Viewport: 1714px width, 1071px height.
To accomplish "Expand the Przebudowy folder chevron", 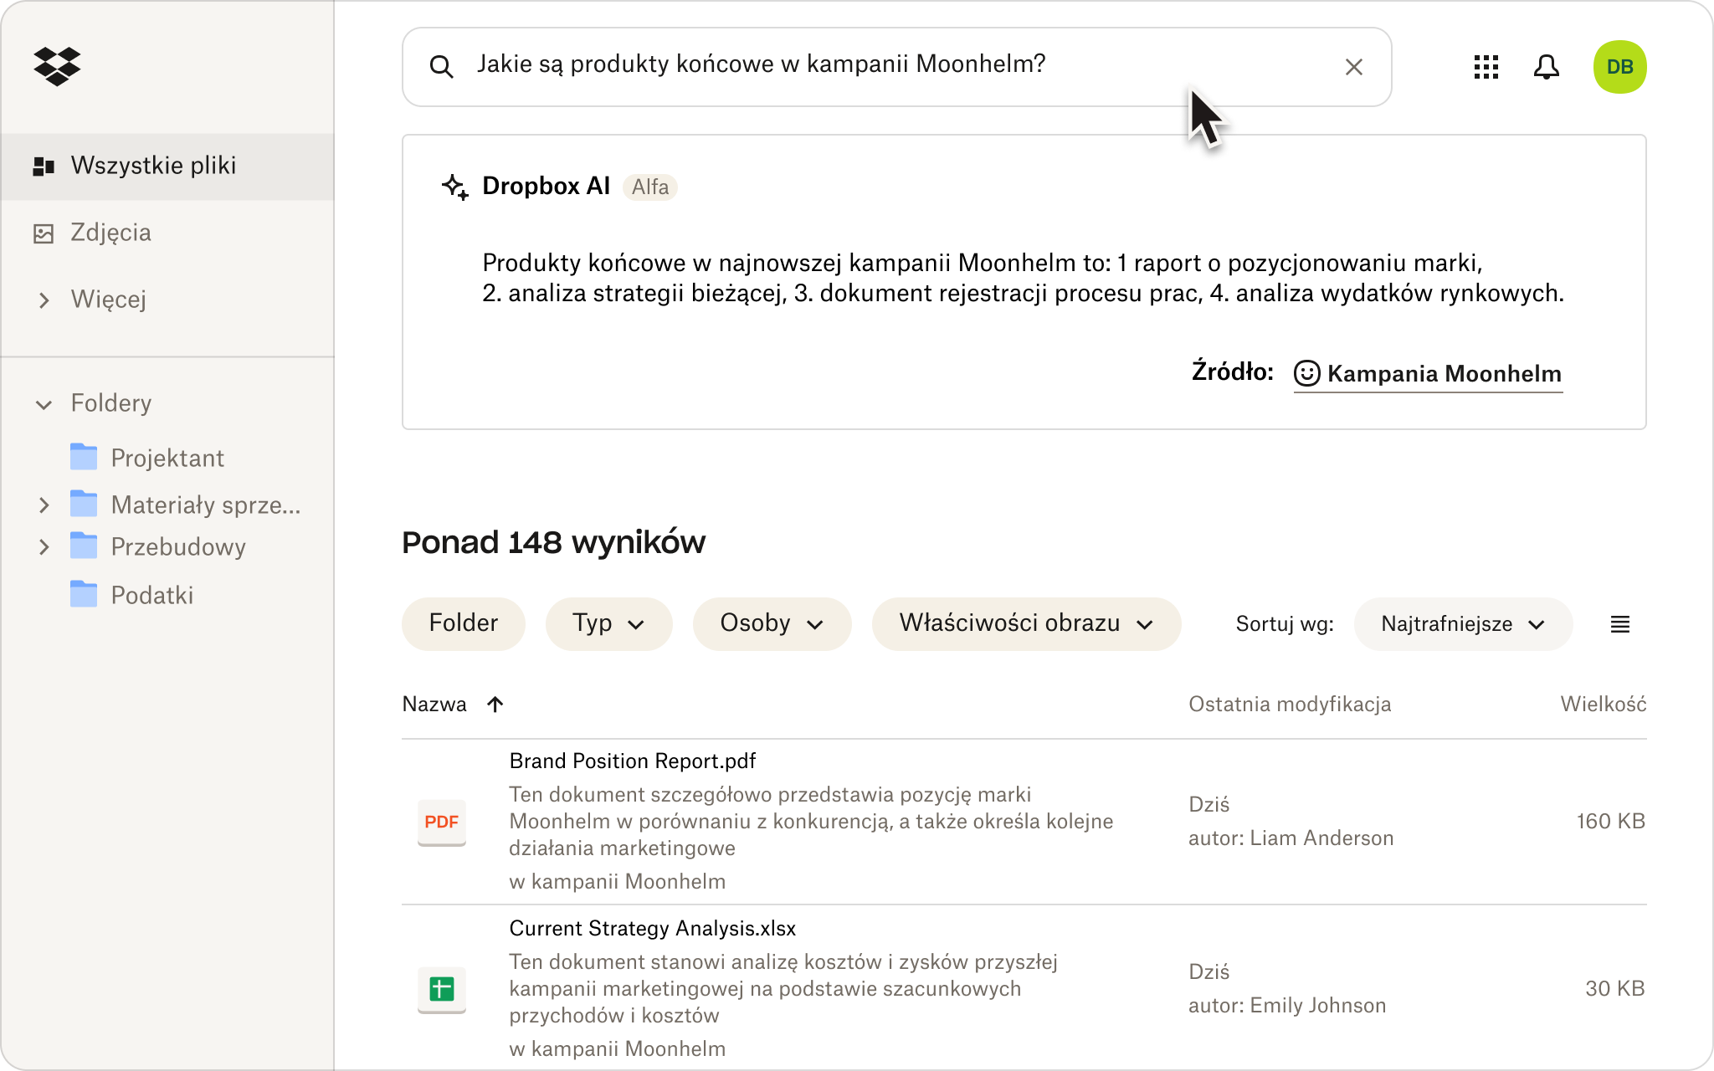I will coord(44,547).
